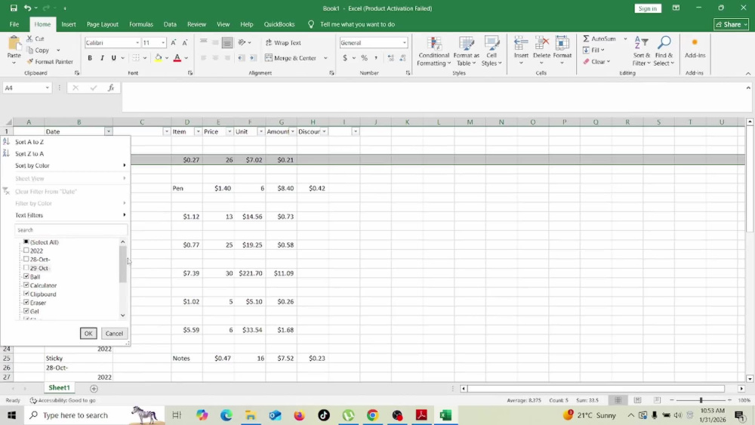Screen dimensions: 755x425
Task: Open the Item column filter dropdown
Action: tap(198, 131)
